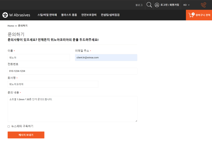Click inside the 문의 내용 text area
The image size is (212, 160).
click(72, 109)
